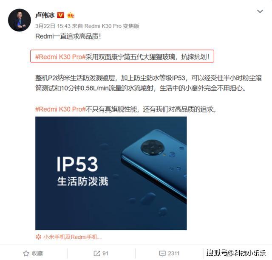Click the membership crown badge icon
This screenshot has height=260, width=272.
click(71, 15)
